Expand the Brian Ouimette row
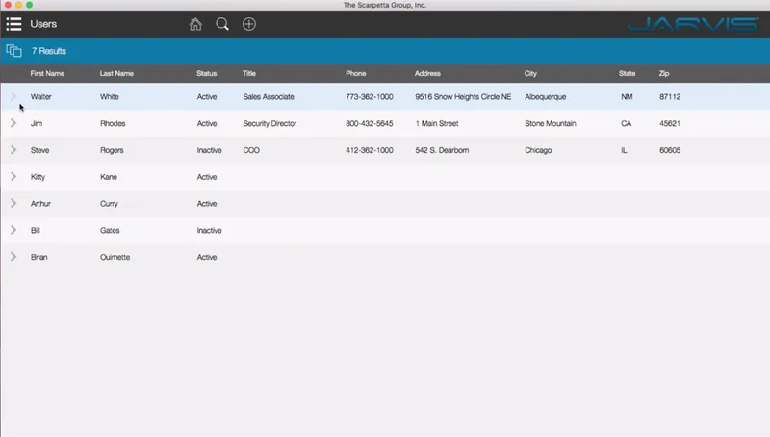Viewport: 770px width, 437px height. 13,257
